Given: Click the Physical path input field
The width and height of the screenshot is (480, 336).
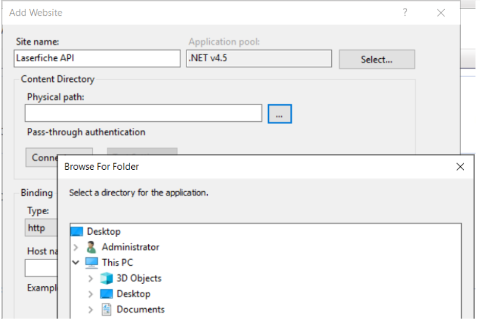Looking at the screenshot, I should [143, 113].
